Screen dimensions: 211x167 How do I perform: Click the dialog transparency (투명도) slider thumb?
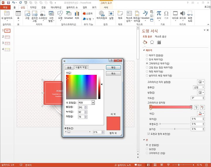(x=69, y=132)
